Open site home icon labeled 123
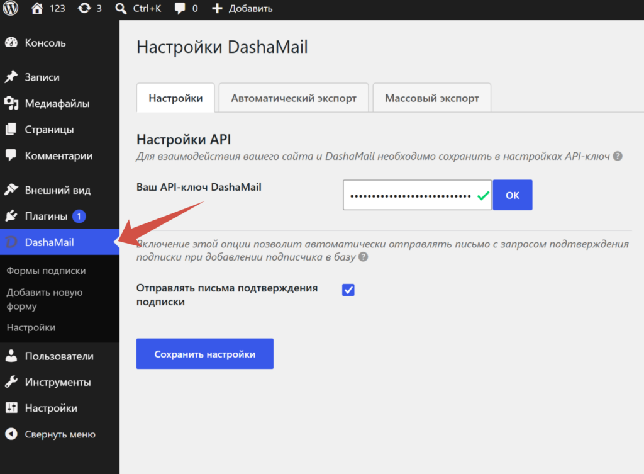Screen dimensions: 644x474 [x=37, y=8]
